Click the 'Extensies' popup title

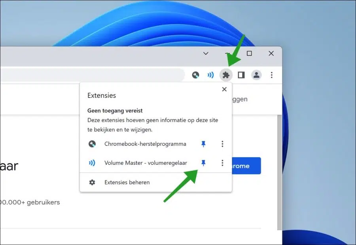pos(102,96)
